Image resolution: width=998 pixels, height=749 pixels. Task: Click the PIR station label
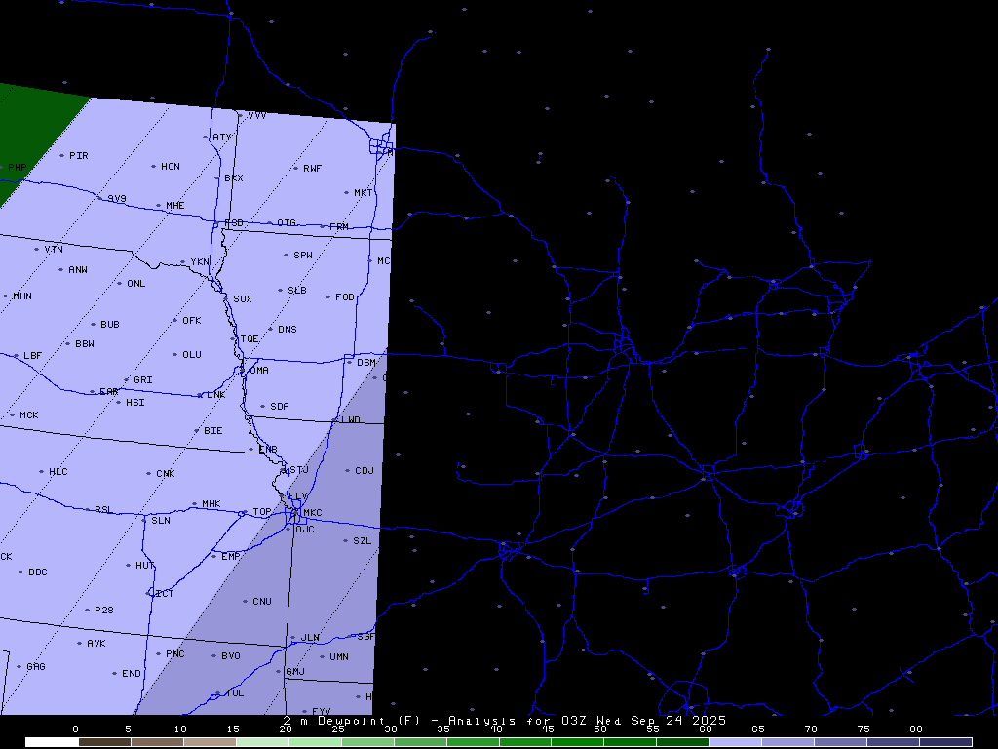click(79, 155)
